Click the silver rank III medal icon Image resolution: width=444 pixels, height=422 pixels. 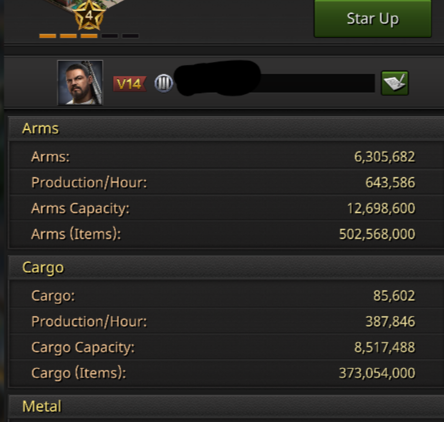pos(163,84)
